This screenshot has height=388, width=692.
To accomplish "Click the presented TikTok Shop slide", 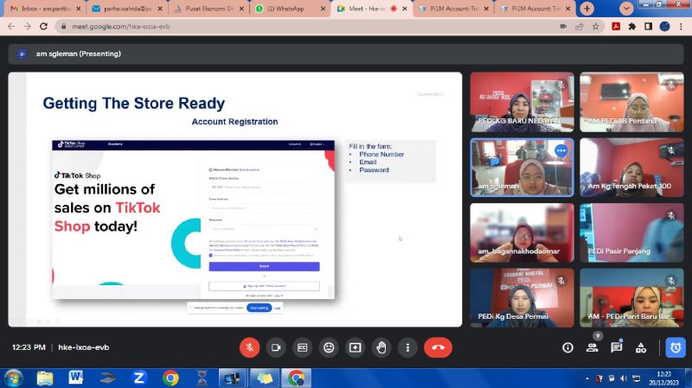I will coord(234,200).
